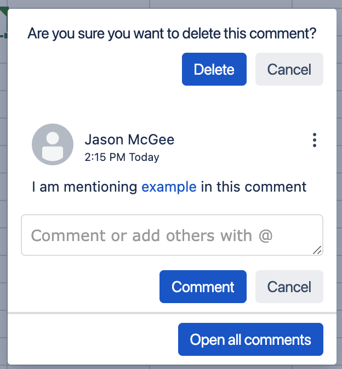Click the "in this comment" text
The width and height of the screenshot is (342, 369).
pos(254,187)
